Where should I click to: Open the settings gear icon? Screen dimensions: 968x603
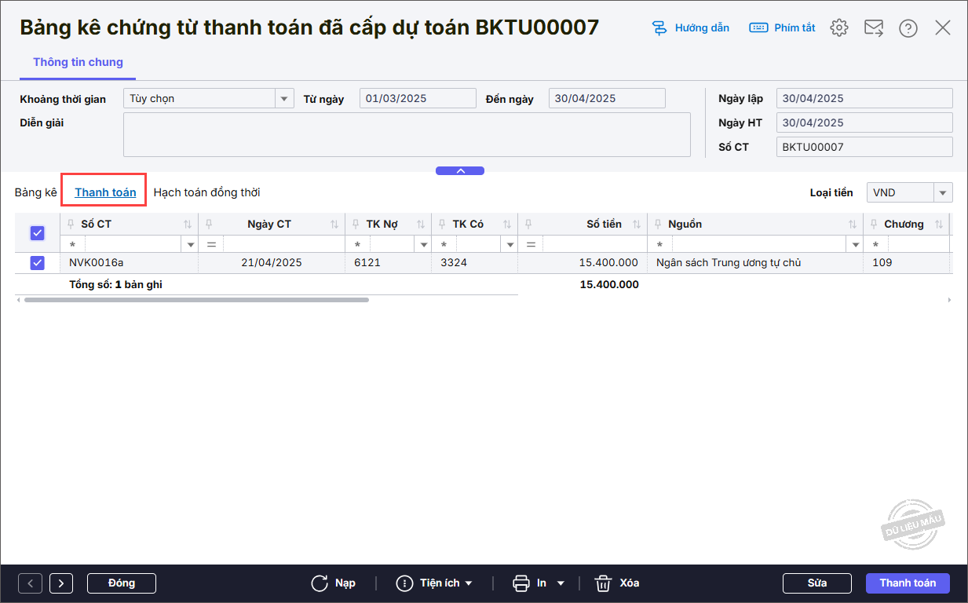(839, 27)
